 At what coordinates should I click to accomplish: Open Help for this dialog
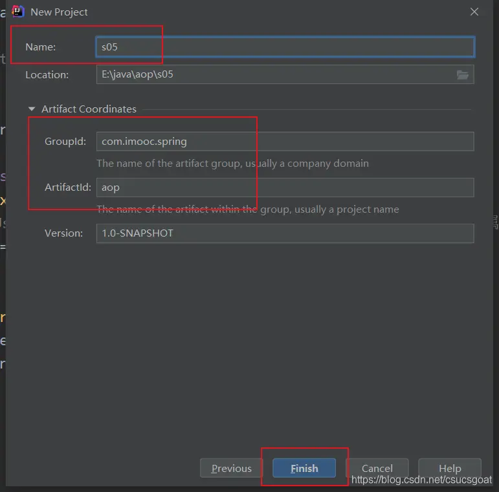pyautogui.click(x=450, y=468)
